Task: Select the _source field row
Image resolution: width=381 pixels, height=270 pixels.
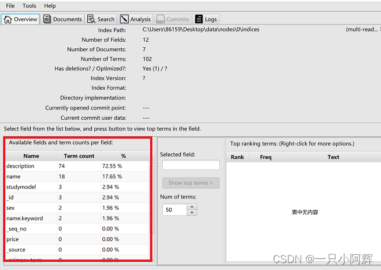Action: pos(77,250)
